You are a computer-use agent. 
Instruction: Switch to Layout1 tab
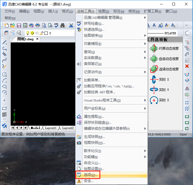coord(51,128)
